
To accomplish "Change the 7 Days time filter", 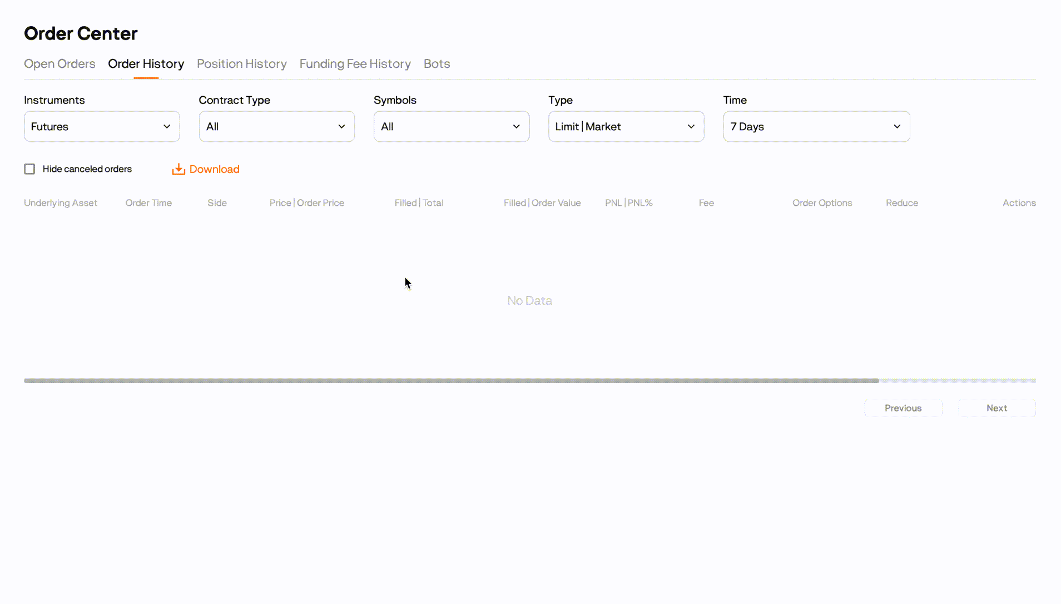I will click(816, 126).
